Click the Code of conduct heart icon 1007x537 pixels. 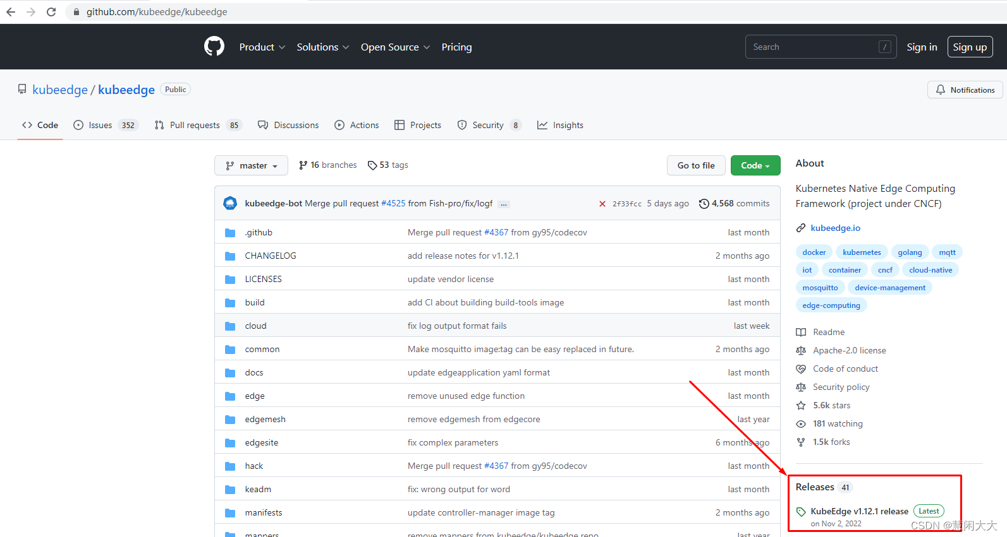801,369
